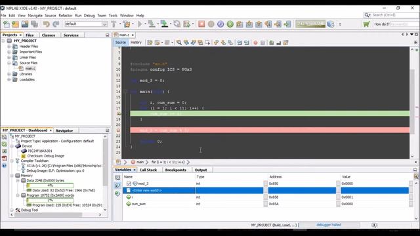Screen dimensions: 420x236
Task: Click the Data memory 4% usage bar
Action: (50, 186)
